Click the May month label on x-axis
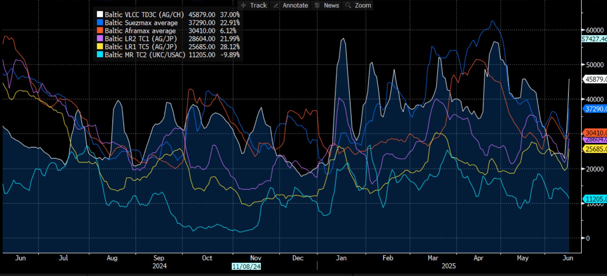 [522, 258]
